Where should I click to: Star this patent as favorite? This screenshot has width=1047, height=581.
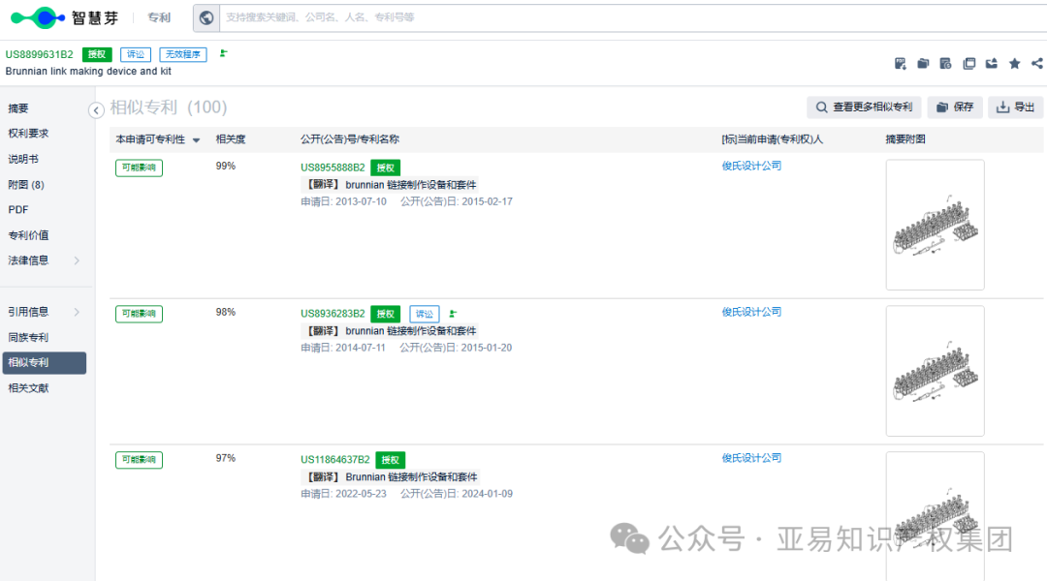[x=1014, y=63]
